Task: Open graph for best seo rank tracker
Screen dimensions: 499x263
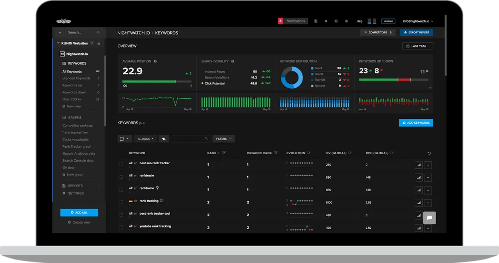Action: (x=419, y=165)
